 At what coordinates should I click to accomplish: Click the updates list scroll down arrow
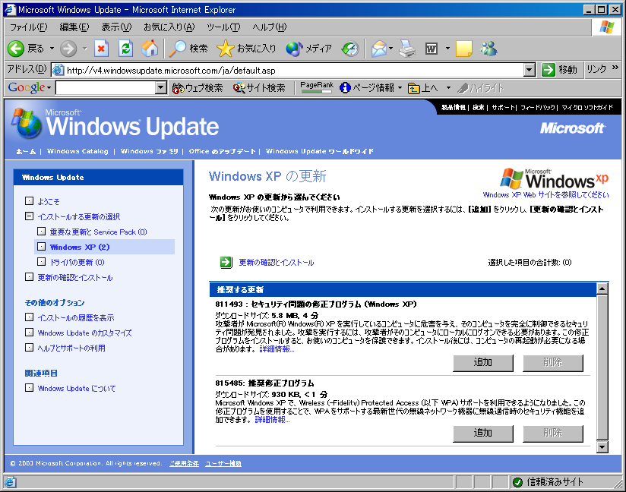(602, 447)
